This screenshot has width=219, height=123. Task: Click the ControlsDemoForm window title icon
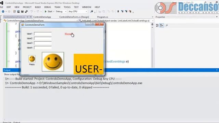coord(23,25)
